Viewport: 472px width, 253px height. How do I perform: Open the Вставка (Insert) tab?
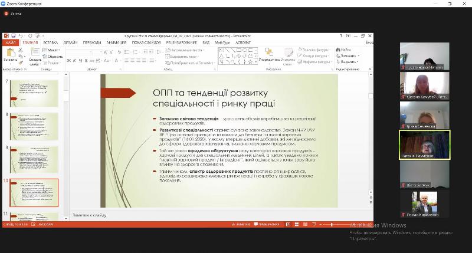pyautogui.click(x=50, y=42)
